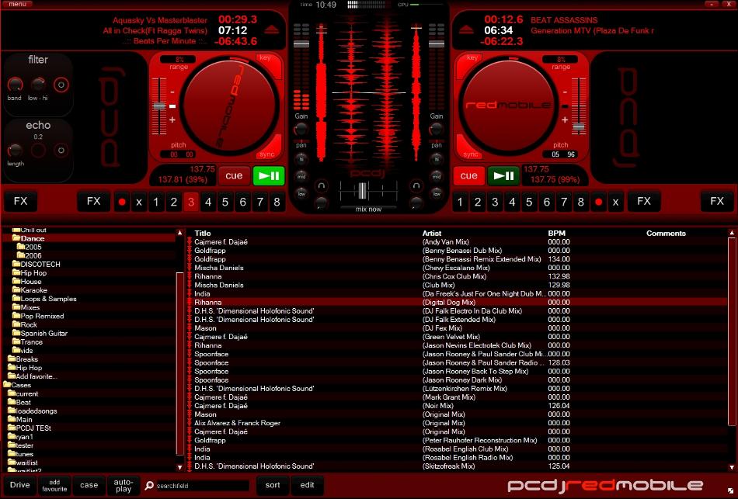Expand the Dance folder

pyautogui.click(x=28, y=238)
